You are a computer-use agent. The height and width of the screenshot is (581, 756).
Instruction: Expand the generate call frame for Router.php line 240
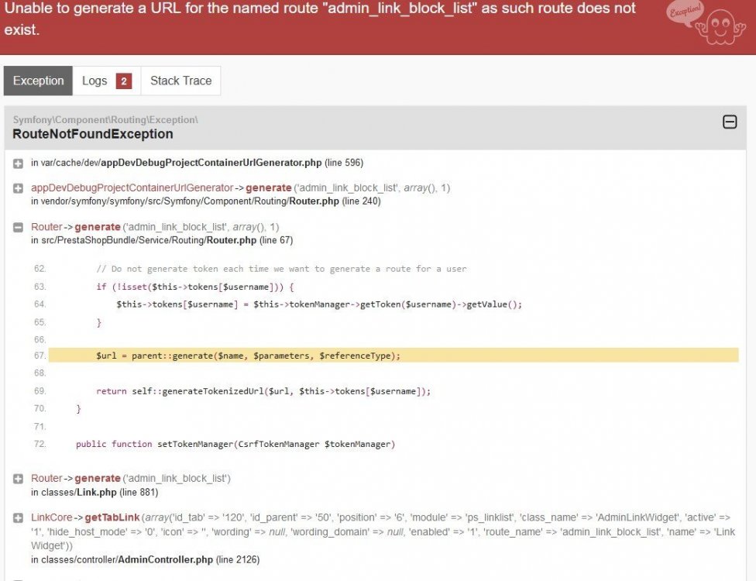[17, 187]
